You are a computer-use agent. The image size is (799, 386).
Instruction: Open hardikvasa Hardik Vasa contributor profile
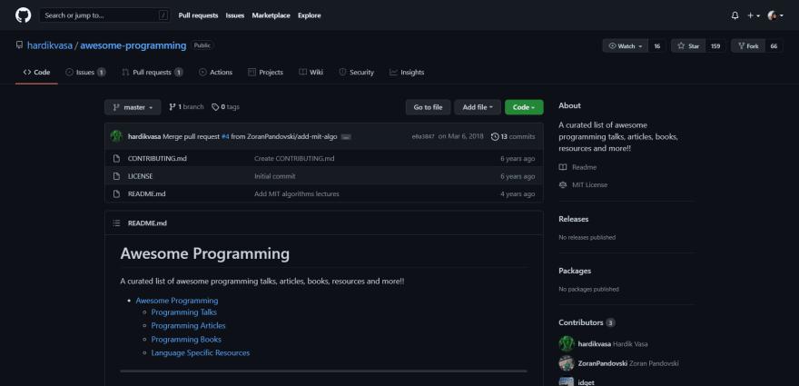point(613,343)
